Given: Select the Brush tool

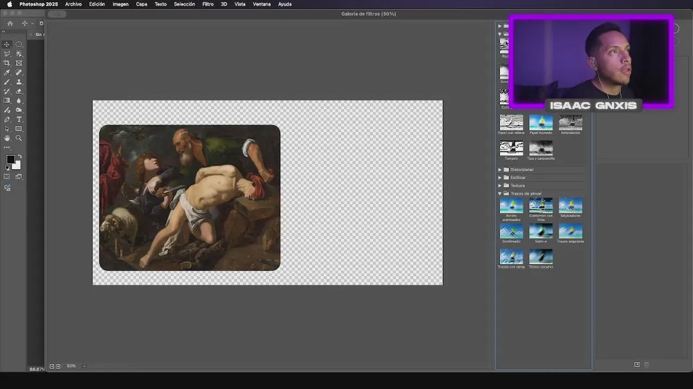Looking at the screenshot, I should click(7, 82).
